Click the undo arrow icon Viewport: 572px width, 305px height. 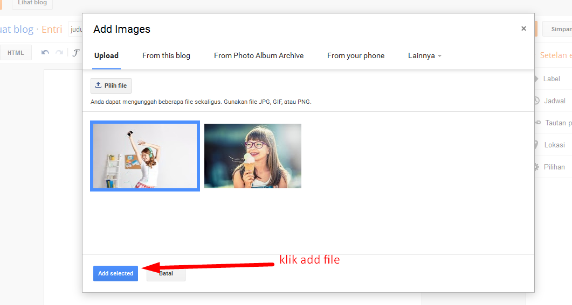(x=45, y=52)
